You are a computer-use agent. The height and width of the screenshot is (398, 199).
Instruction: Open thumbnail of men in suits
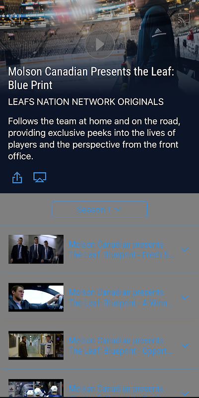(x=36, y=249)
